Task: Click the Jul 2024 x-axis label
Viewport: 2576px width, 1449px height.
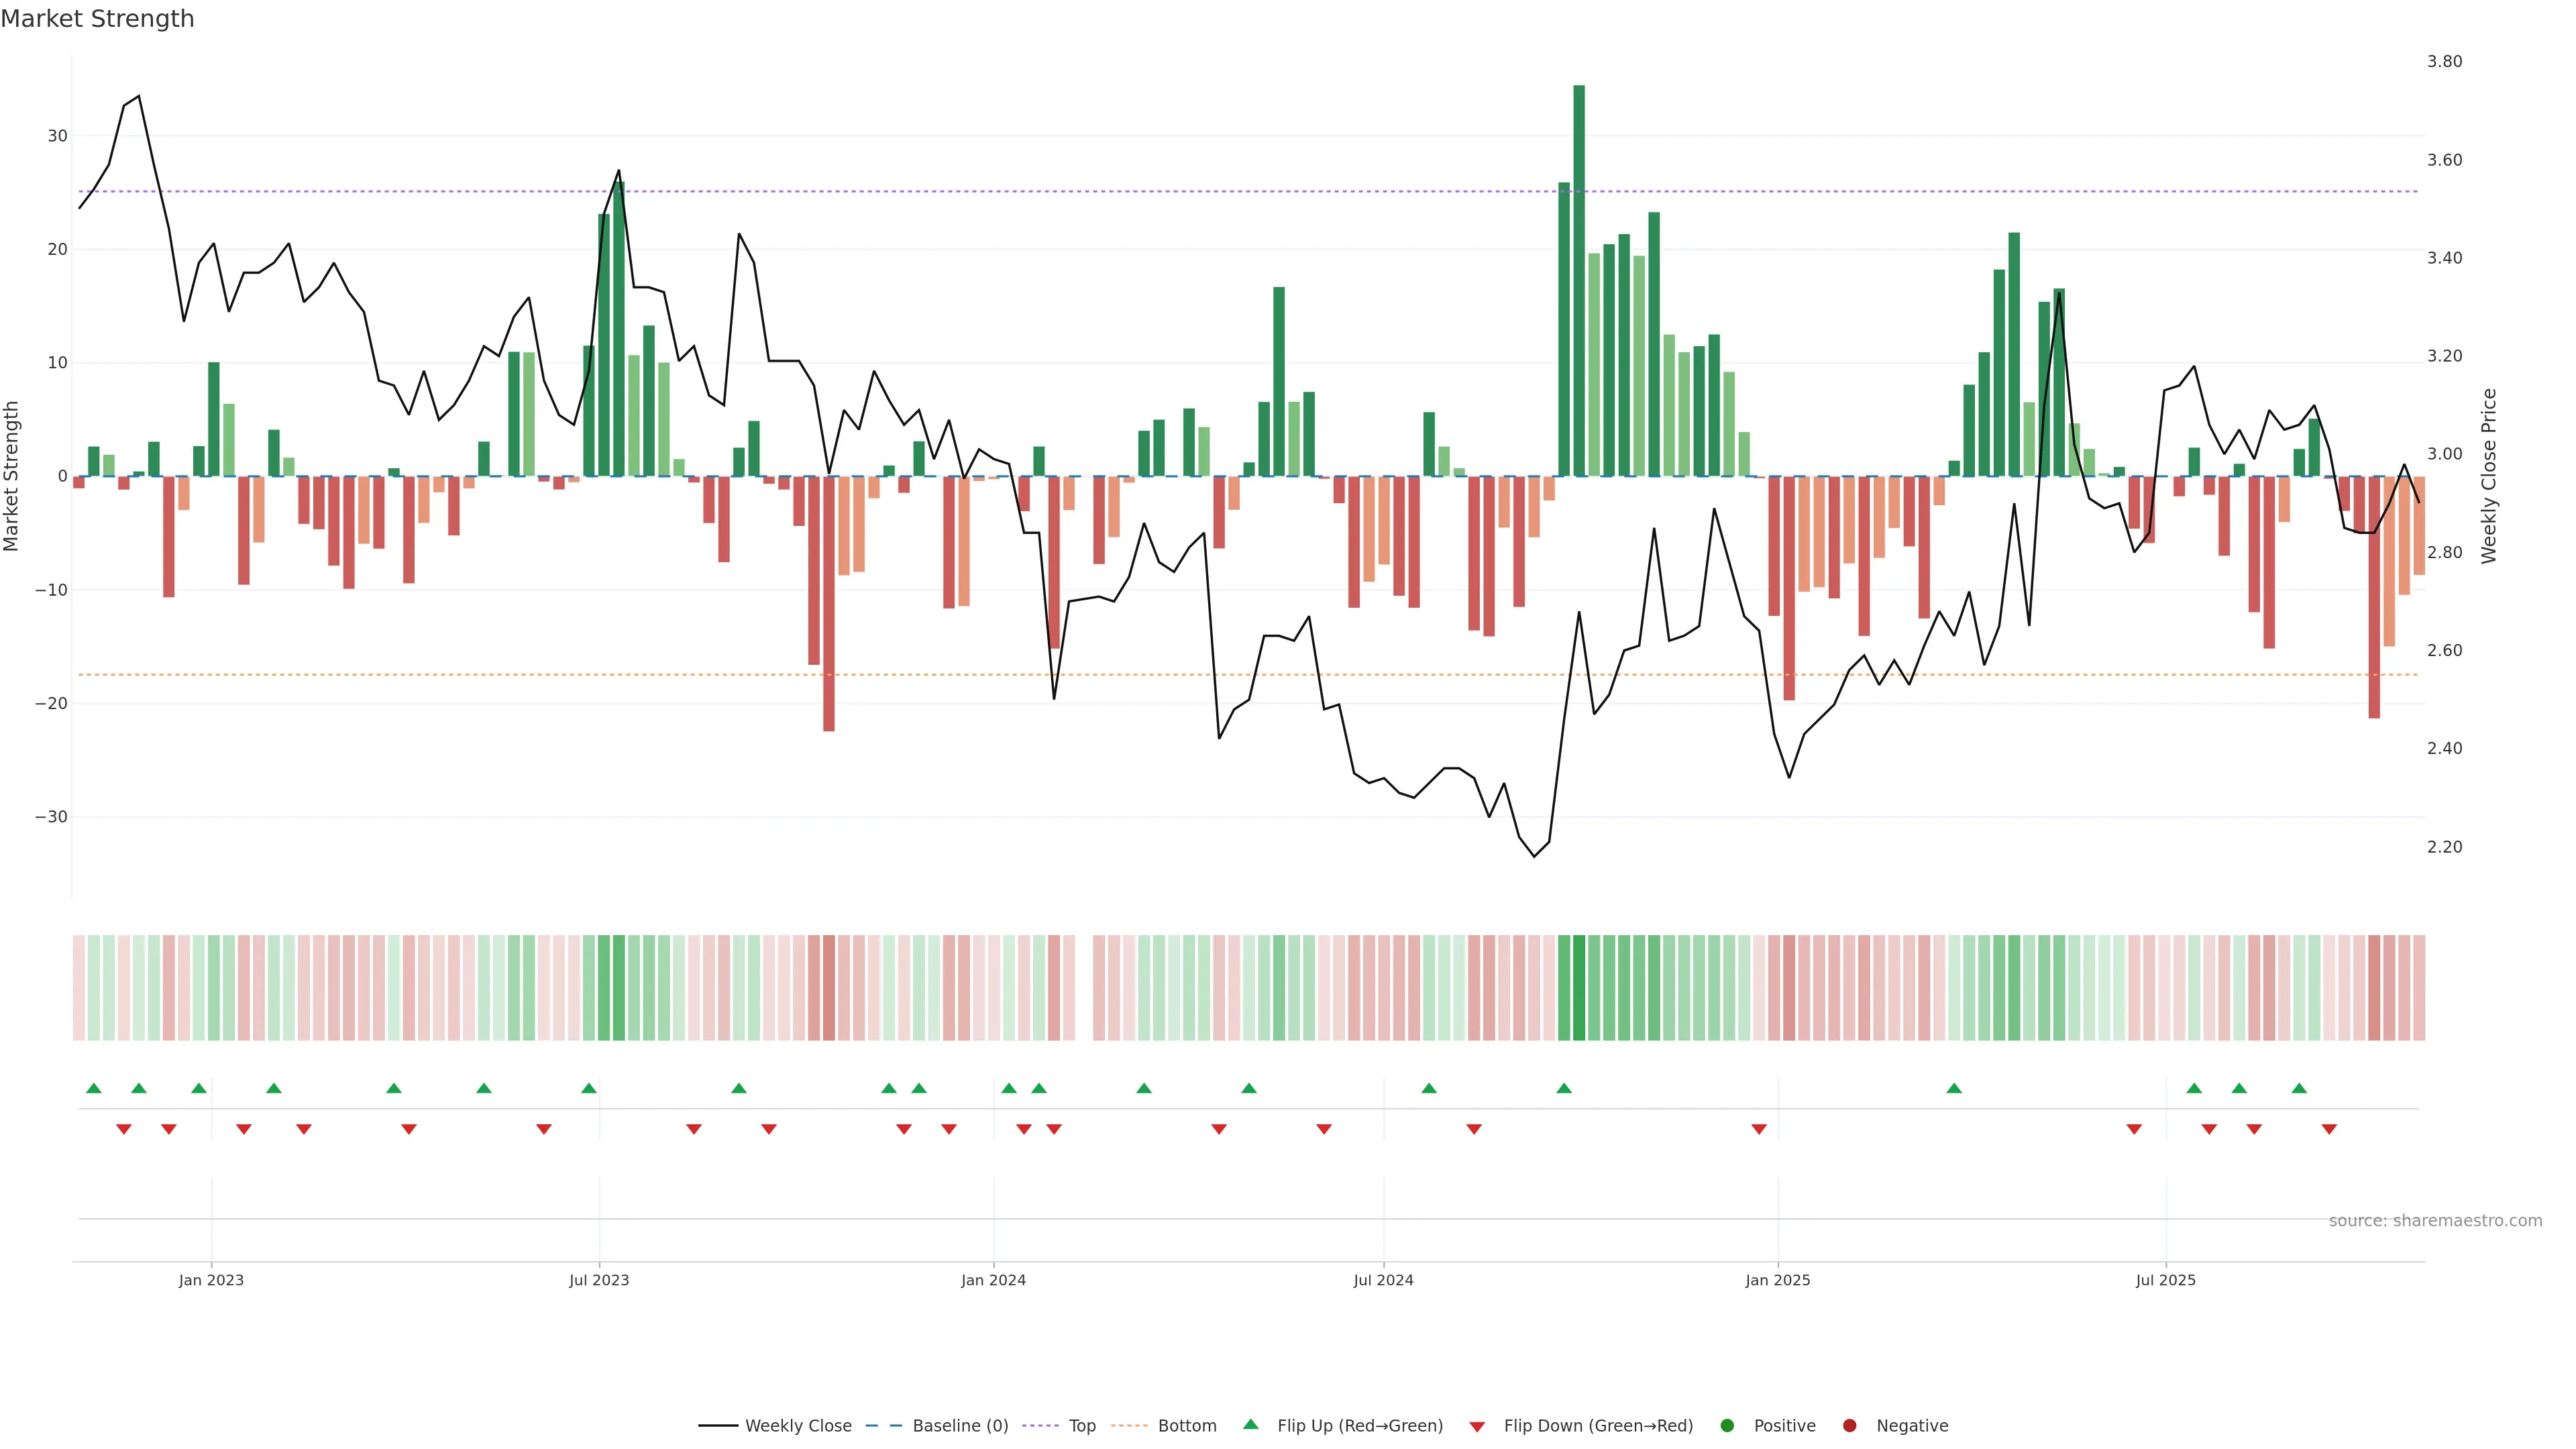Action: click(x=1383, y=1280)
